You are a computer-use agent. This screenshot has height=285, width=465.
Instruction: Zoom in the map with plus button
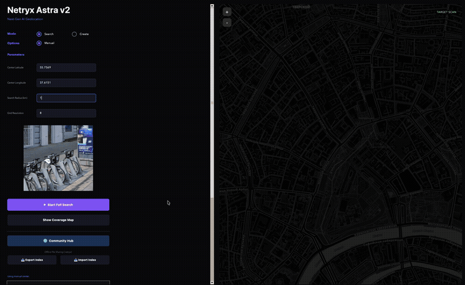[227, 12]
